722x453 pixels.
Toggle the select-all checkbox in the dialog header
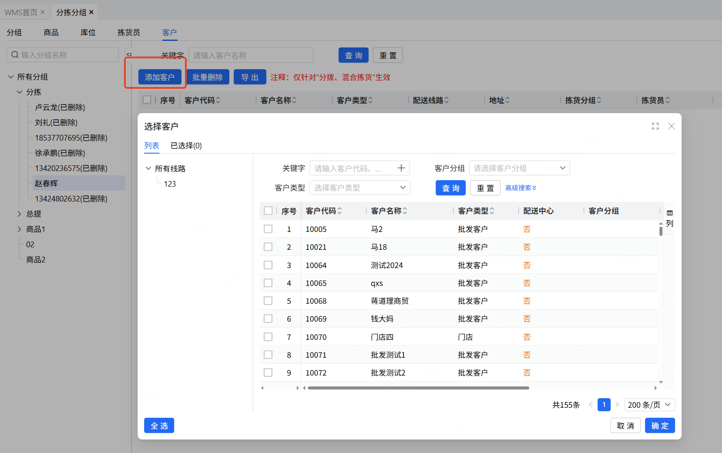point(268,211)
